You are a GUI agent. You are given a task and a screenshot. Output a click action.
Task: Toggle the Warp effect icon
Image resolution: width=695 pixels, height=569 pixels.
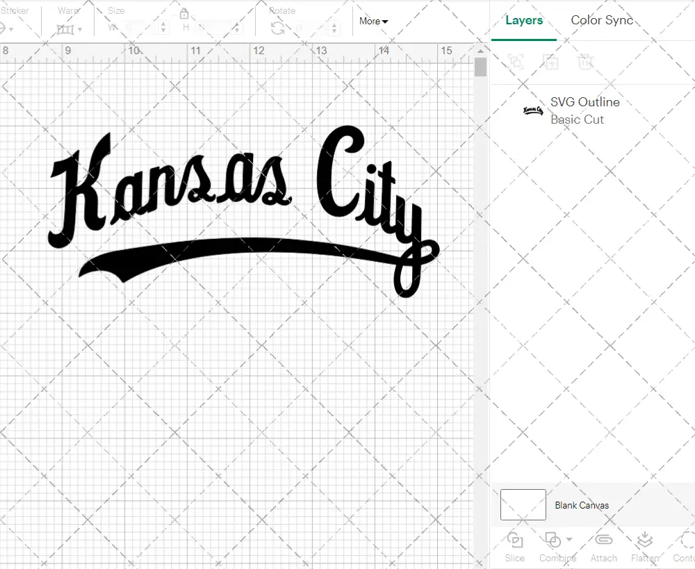(67, 28)
